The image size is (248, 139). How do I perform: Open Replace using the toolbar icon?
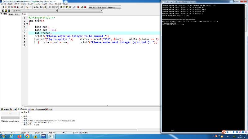coord(37,7)
